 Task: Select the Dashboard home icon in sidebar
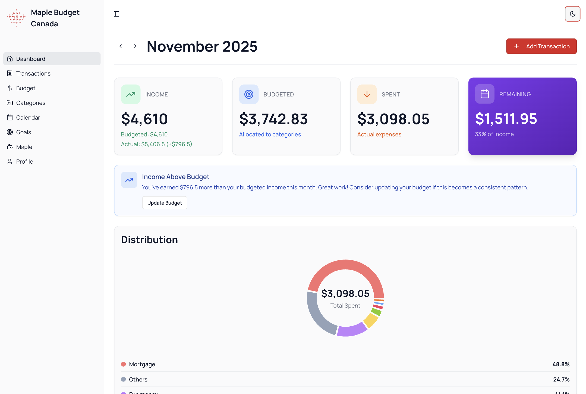10,59
